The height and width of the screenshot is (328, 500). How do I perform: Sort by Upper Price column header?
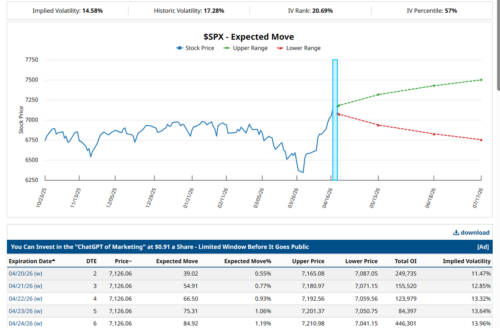308,261
